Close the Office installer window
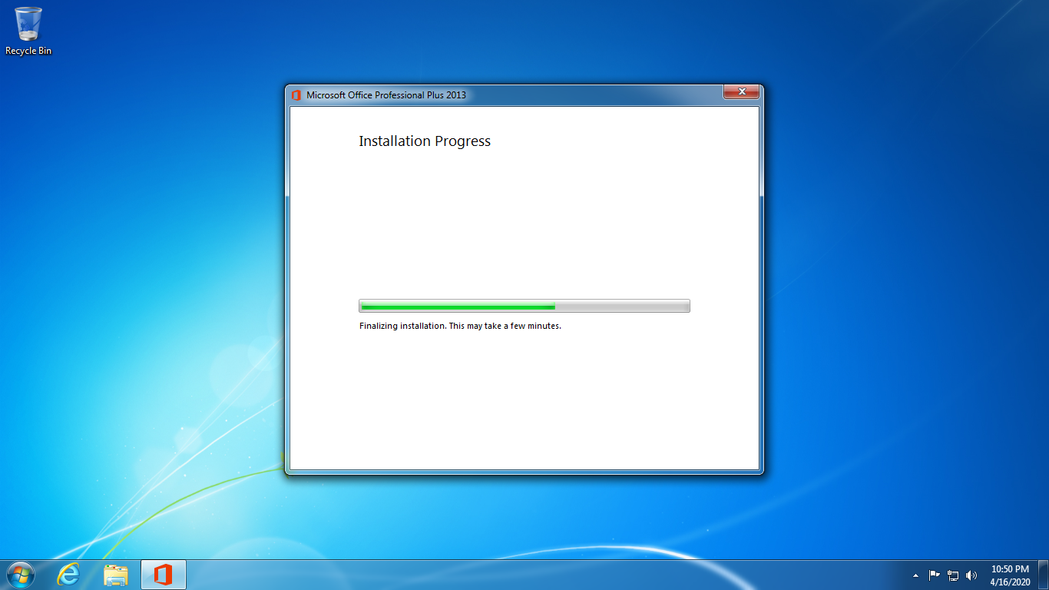Screen dimensions: 1049x590 (x=742, y=92)
